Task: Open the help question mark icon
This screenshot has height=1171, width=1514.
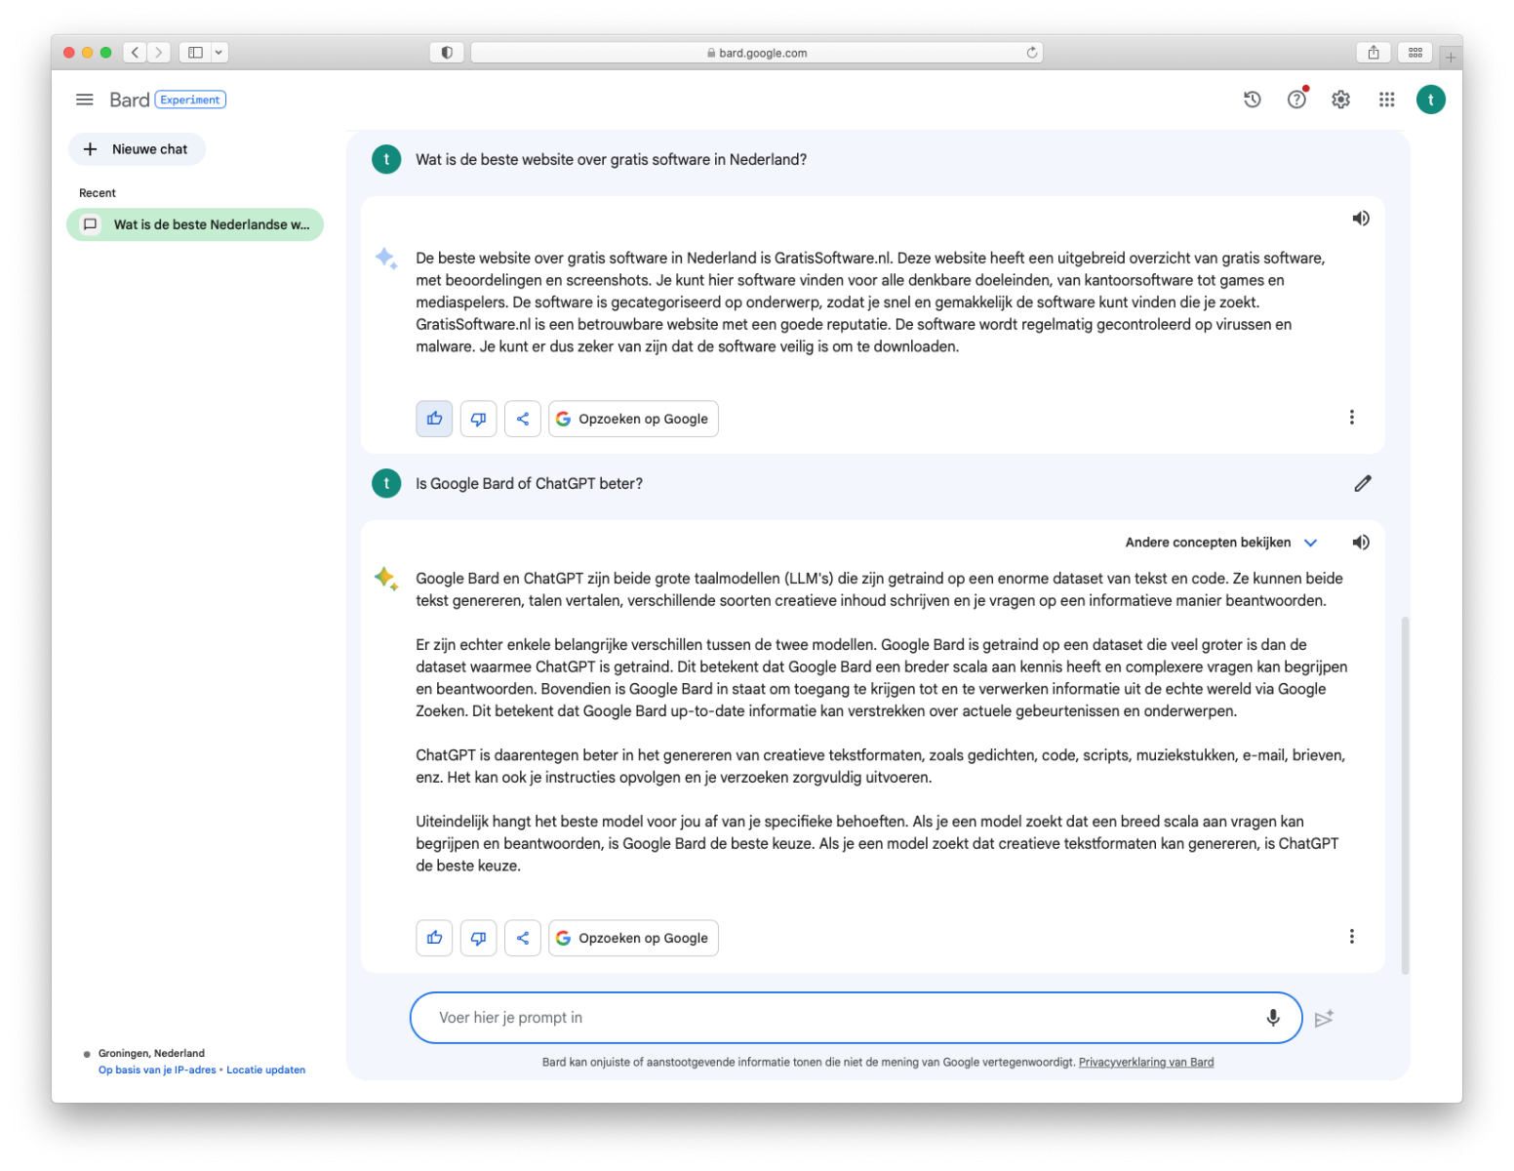Action: pyautogui.click(x=1296, y=100)
